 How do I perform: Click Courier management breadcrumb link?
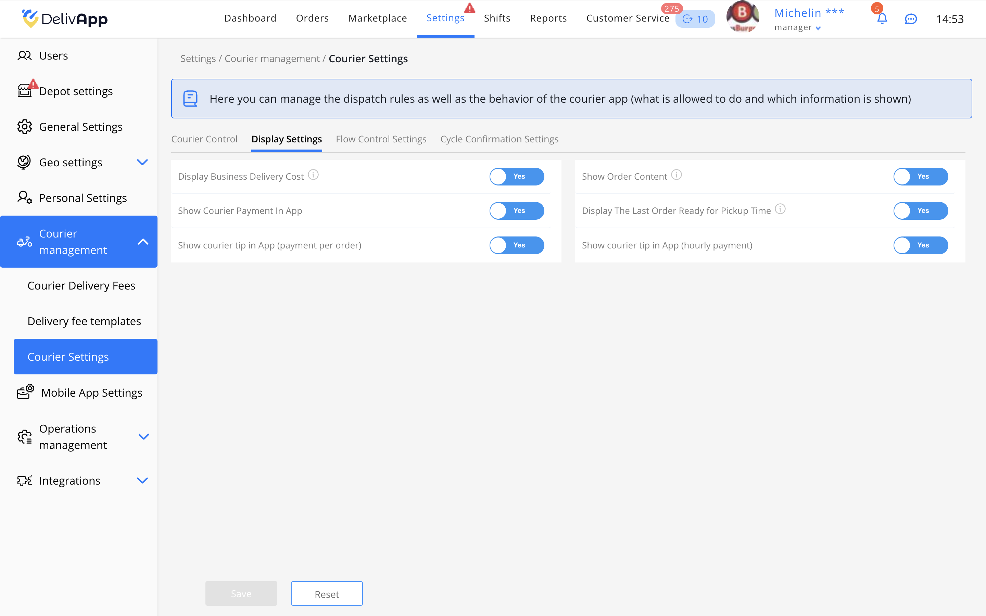coord(272,59)
